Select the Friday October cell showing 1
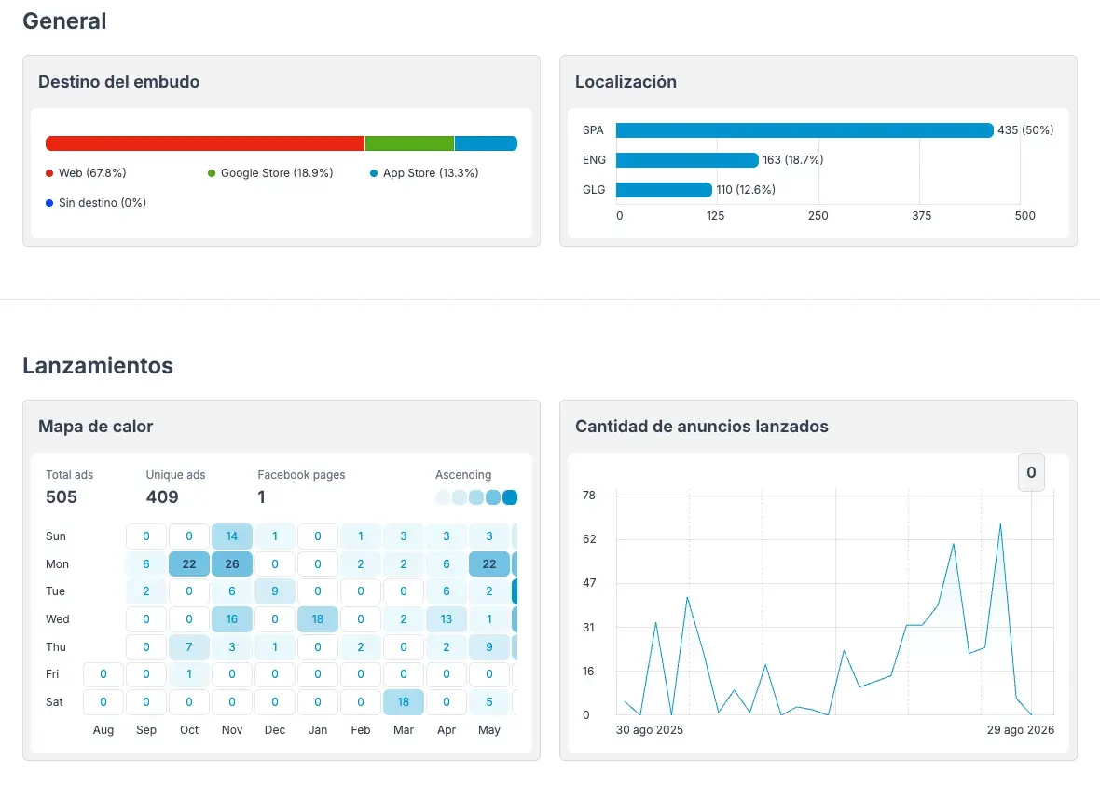Viewport: 1100px width, 801px height. pos(188,674)
